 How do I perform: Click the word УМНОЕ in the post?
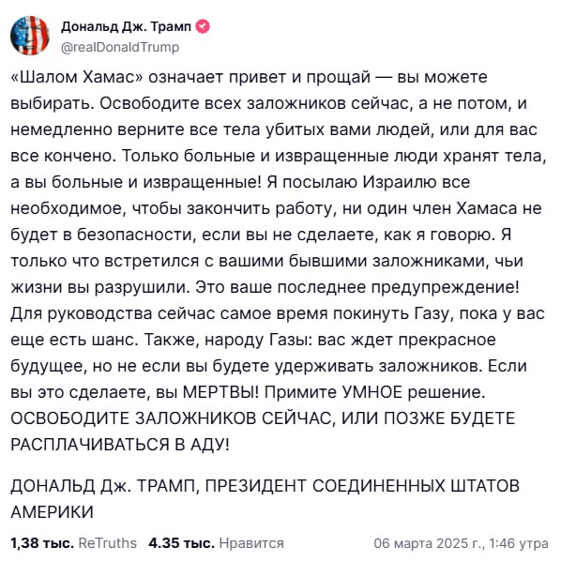coord(372,392)
